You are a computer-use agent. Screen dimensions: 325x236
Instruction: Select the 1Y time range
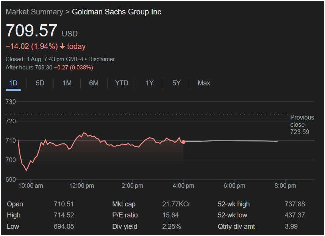click(x=150, y=83)
